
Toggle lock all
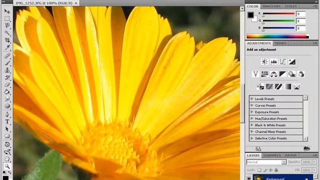276,170
